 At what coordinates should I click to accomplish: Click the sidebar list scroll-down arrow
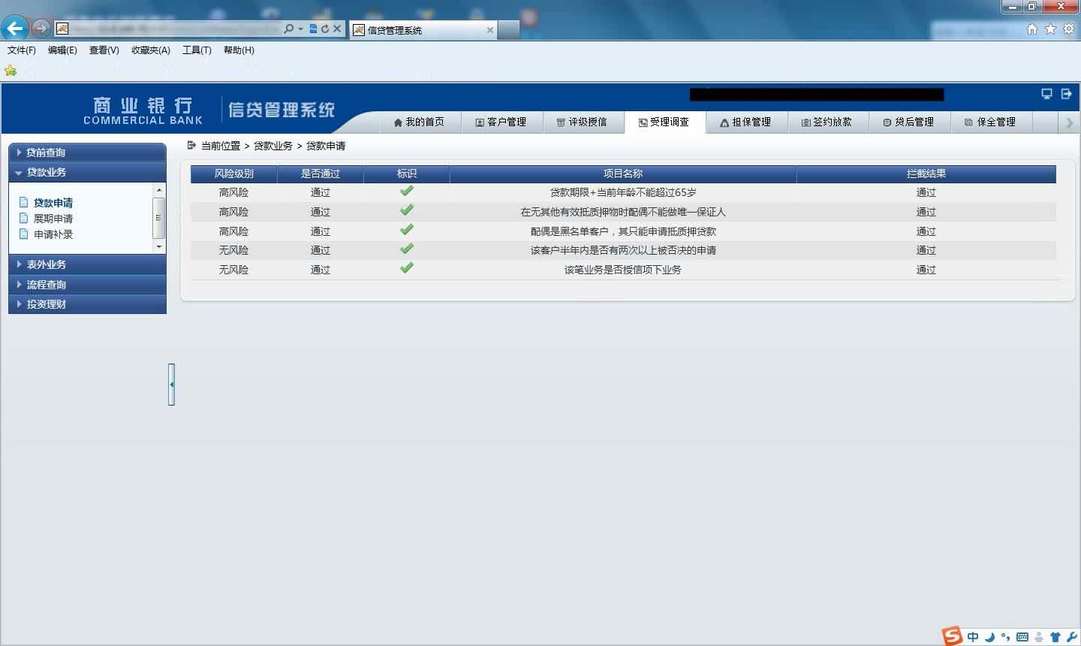pos(158,246)
